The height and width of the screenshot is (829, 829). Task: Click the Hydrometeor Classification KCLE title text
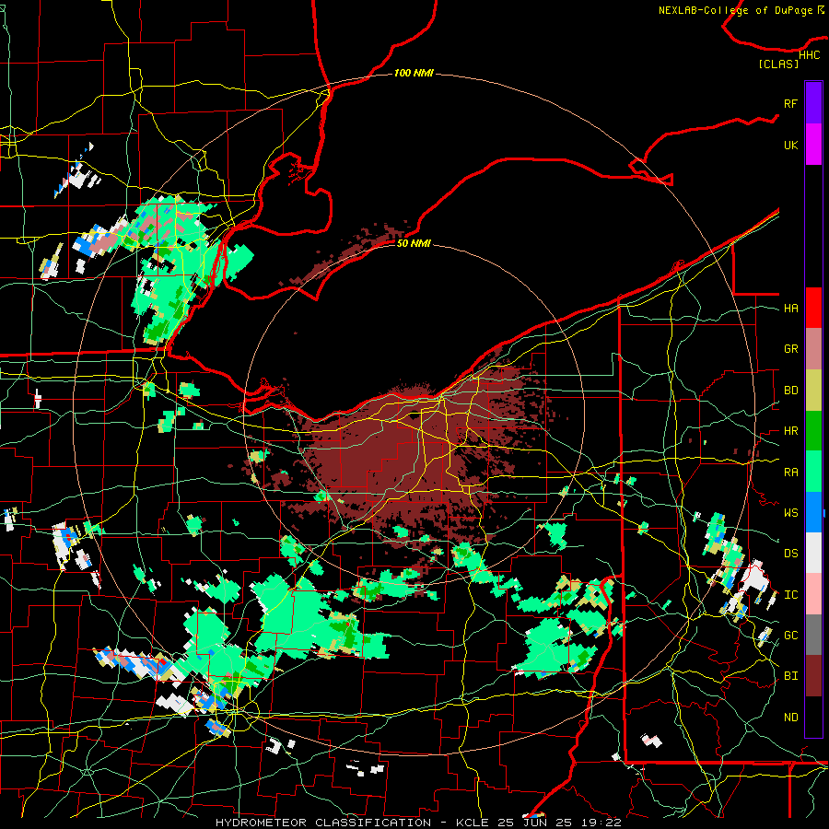[417, 823]
